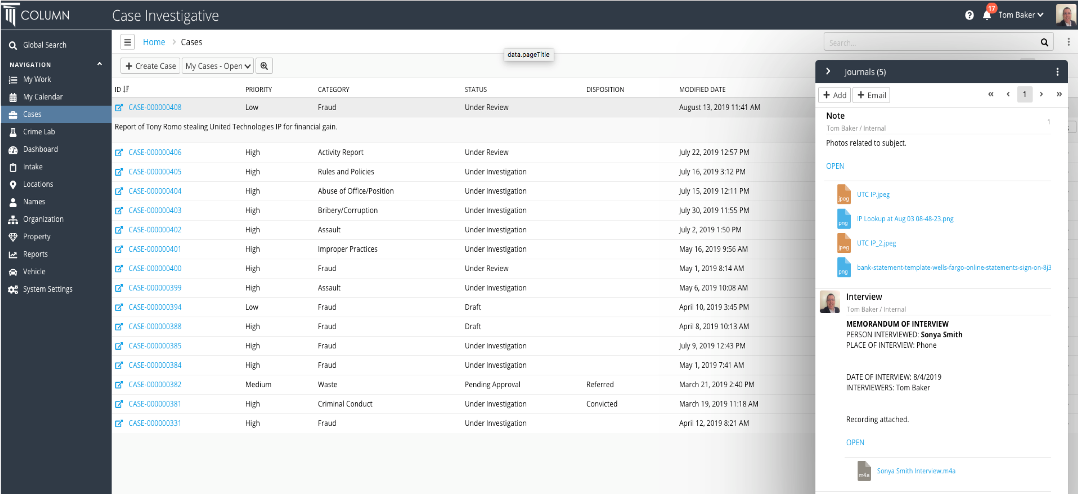This screenshot has height=494, width=1078.
Task: Click the Create Case button
Action: 150,66
